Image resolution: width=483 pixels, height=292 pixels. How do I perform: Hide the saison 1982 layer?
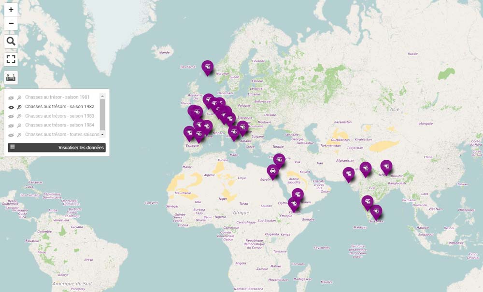12,107
